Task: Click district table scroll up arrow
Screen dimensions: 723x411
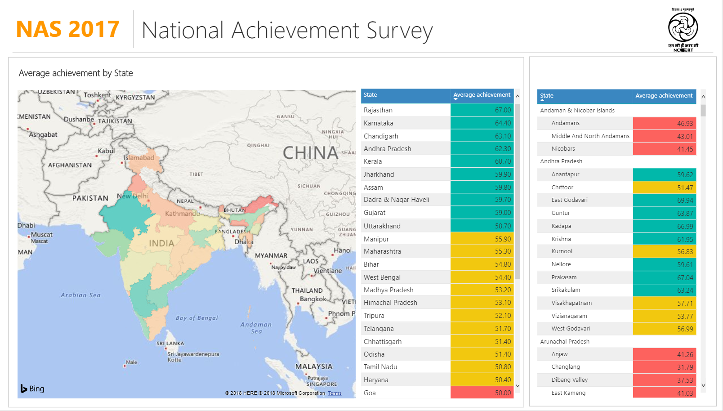Action: coord(703,97)
